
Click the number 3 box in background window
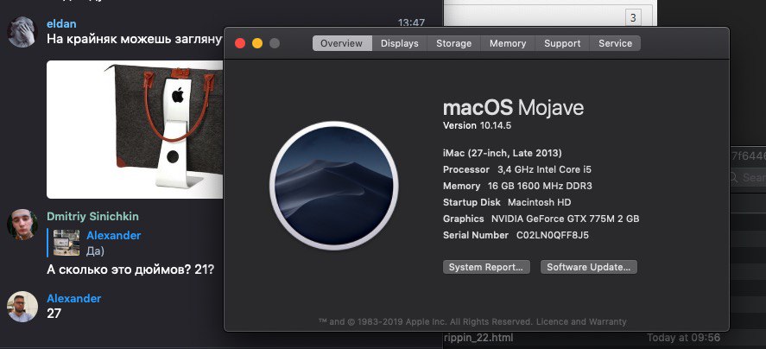click(633, 18)
